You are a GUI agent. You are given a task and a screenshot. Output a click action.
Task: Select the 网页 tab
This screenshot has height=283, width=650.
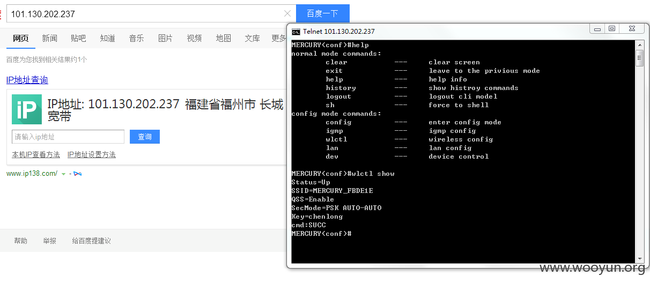click(21, 38)
